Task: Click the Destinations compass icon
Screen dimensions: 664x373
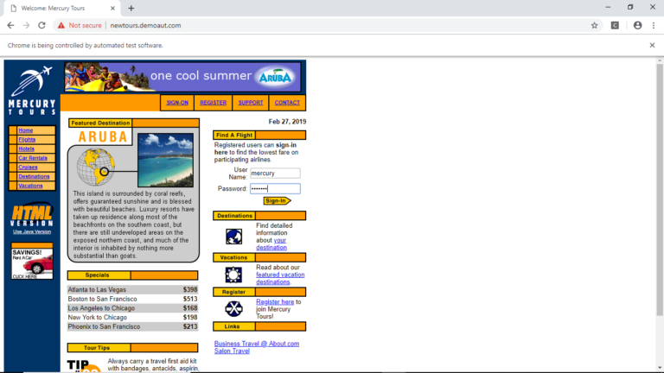Action: [233, 237]
